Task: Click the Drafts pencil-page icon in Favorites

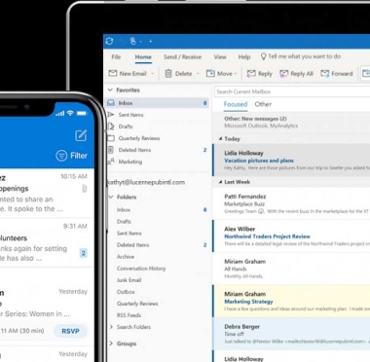Action: (111, 127)
